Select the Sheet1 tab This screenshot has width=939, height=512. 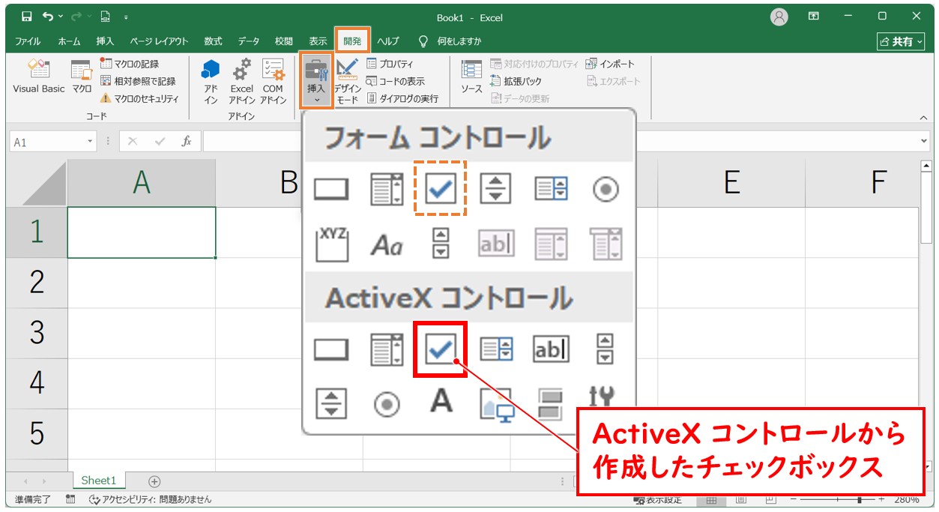click(x=99, y=481)
